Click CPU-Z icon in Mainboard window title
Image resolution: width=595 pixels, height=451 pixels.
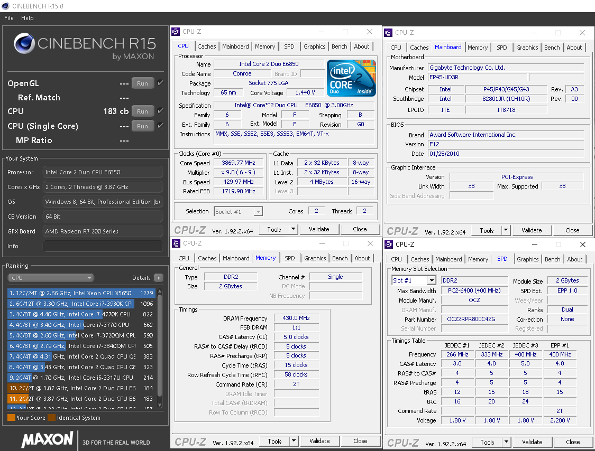click(388, 33)
